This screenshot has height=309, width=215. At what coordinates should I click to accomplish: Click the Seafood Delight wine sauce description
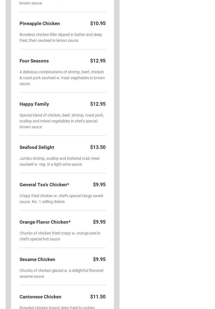tap(59, 161)
